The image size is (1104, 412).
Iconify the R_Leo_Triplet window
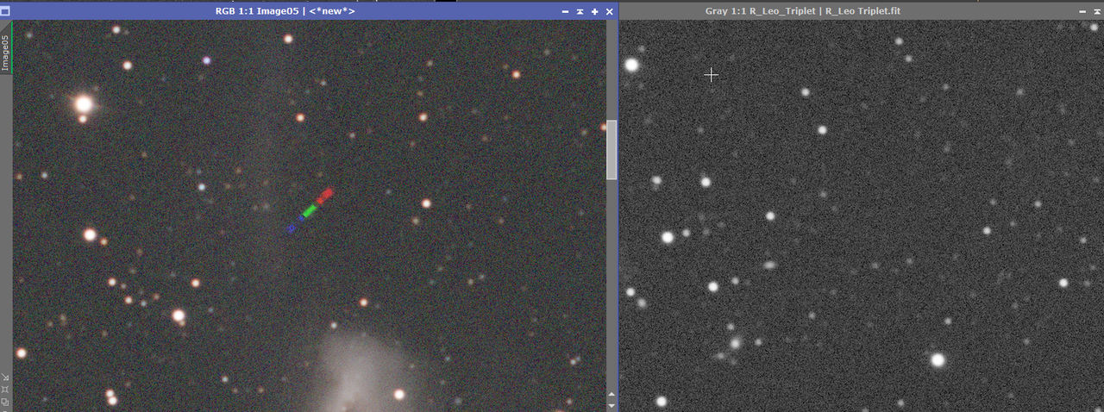[1082, 11]
